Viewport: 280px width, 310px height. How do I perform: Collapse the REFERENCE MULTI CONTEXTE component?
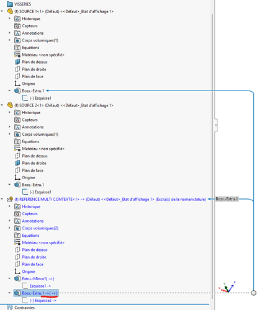pos(2,199)
